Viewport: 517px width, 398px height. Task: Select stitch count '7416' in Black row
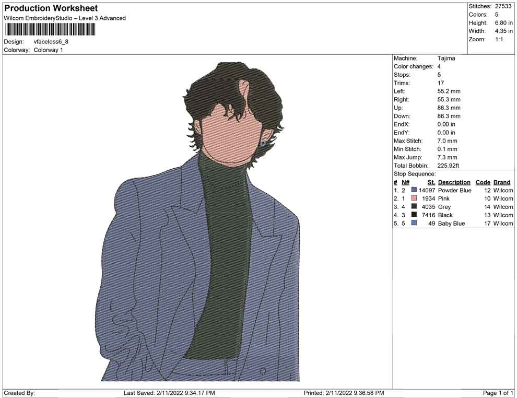(428, 215)
